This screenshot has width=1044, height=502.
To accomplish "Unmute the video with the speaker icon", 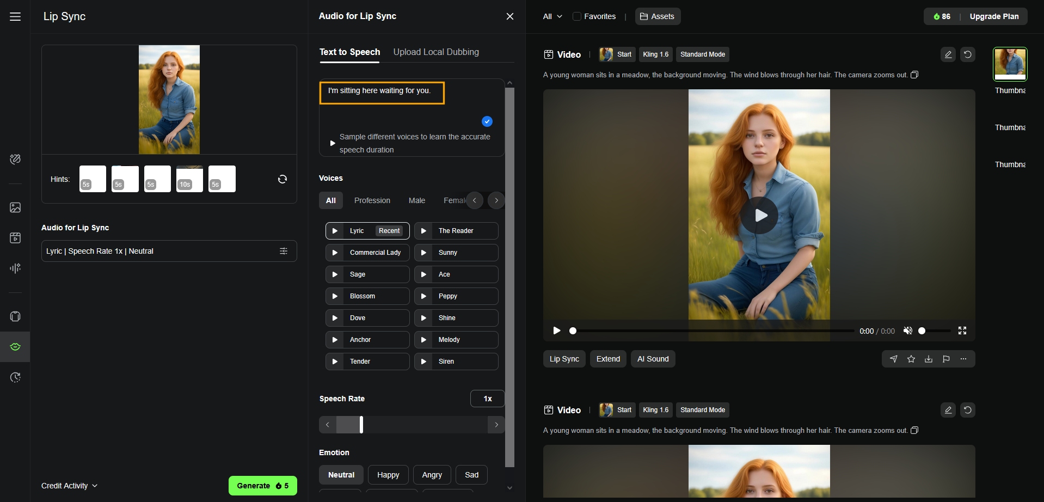I will click(907, 330).
